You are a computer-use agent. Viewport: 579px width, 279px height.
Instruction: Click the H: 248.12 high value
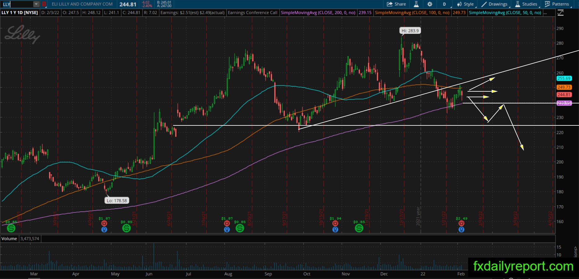(91, 13)
